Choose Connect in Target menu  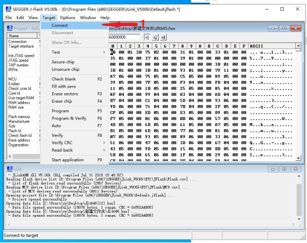coord(74,25)
